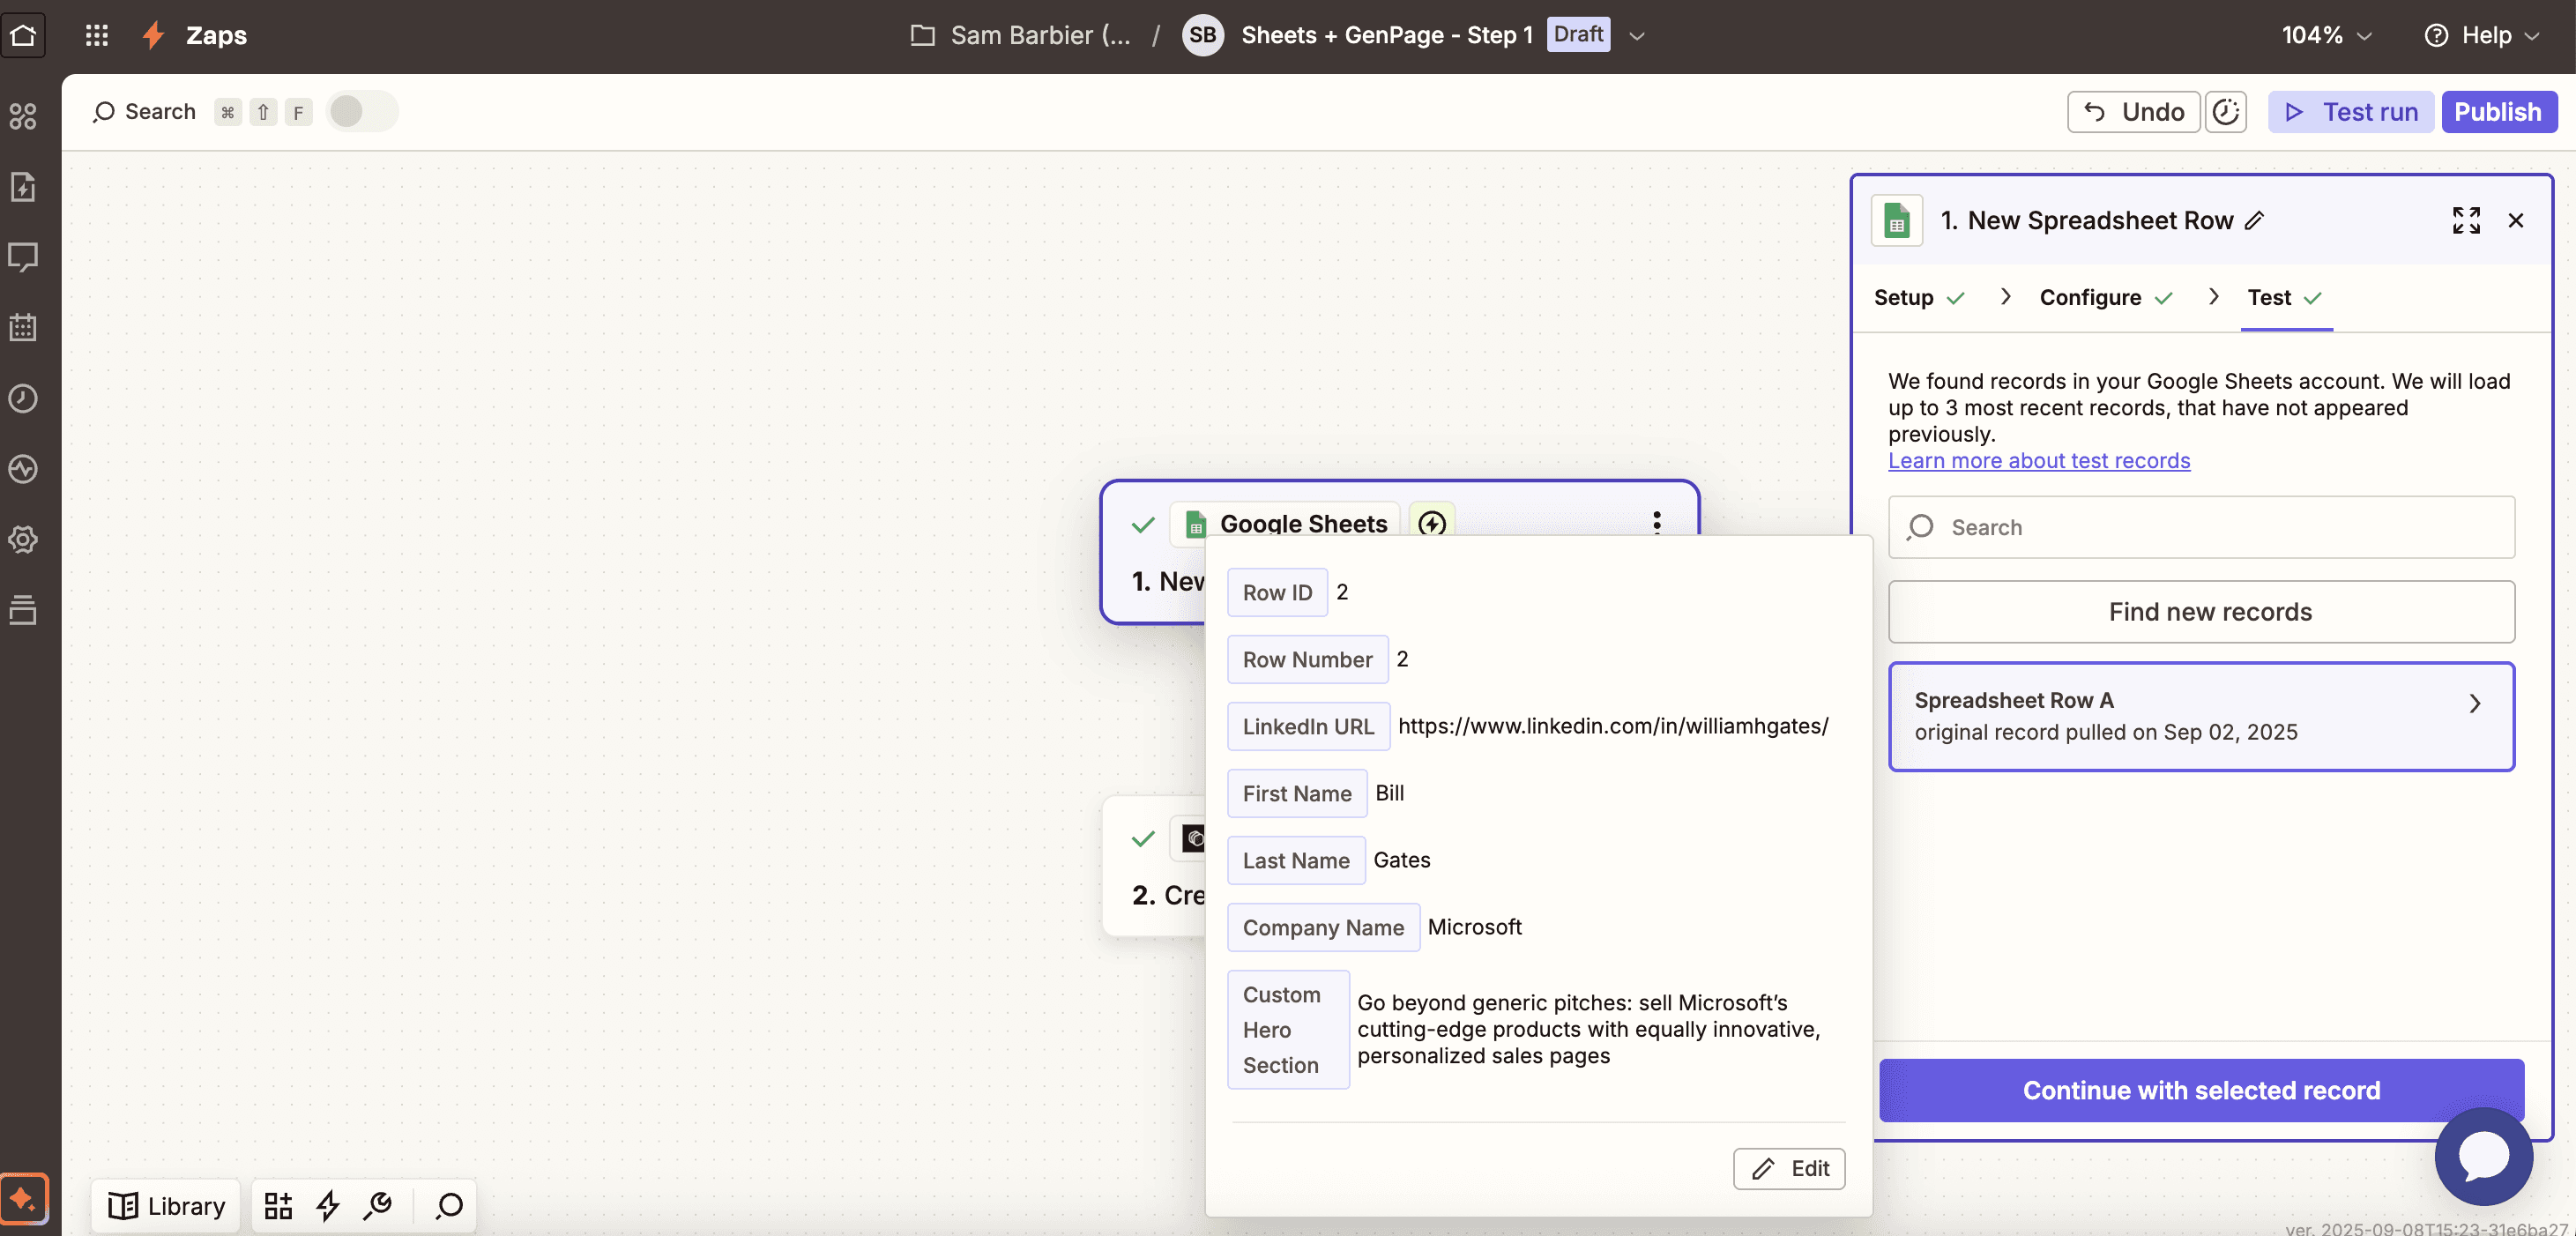This screenshot has height=1236, width=2576.
Task: Click the home icon in top-left
Action: click(23, 36)
